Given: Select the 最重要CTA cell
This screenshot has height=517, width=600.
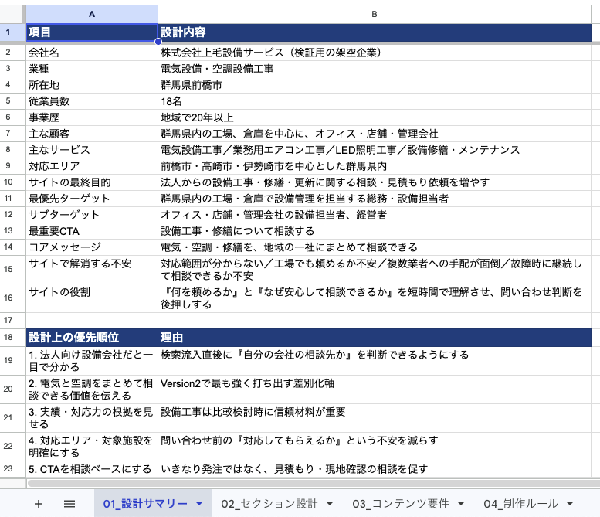Looking at the screenshot, I should tap(92, 231).
